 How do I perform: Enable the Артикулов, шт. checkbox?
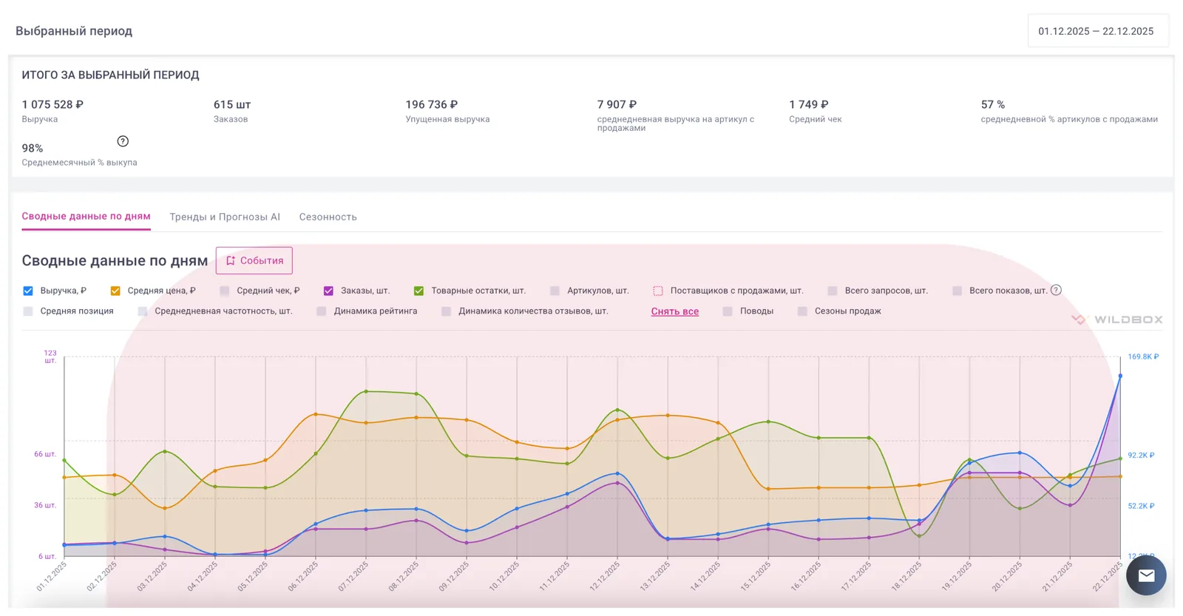tap(555, 291)
